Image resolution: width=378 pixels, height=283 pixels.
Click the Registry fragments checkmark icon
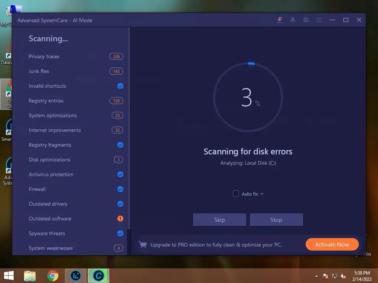[120, 145]
